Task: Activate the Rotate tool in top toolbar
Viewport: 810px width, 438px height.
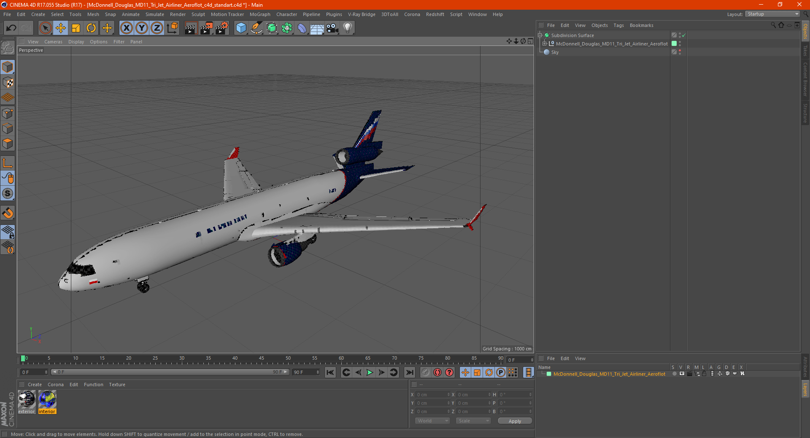Action: [x=91, y=28]
